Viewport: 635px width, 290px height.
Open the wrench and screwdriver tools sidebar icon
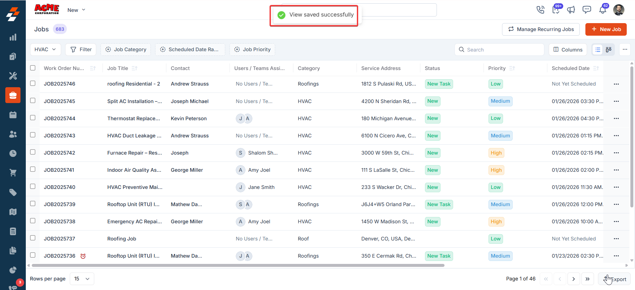13,76
